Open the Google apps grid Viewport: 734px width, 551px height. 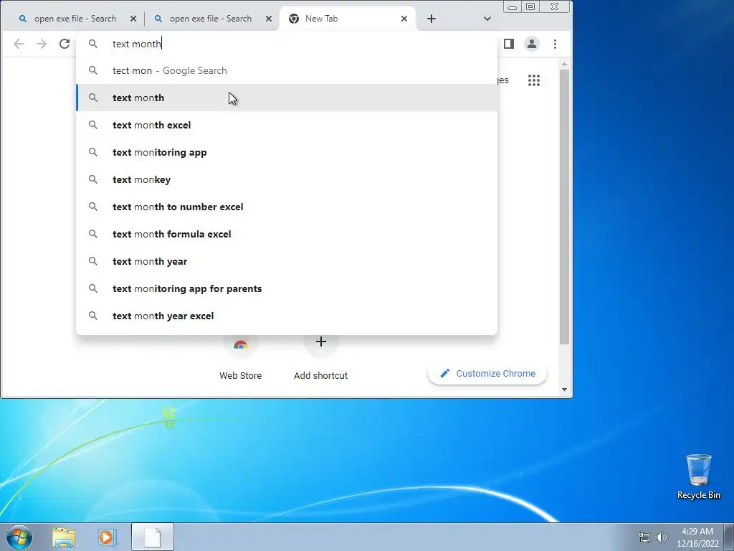click(533, 80)
